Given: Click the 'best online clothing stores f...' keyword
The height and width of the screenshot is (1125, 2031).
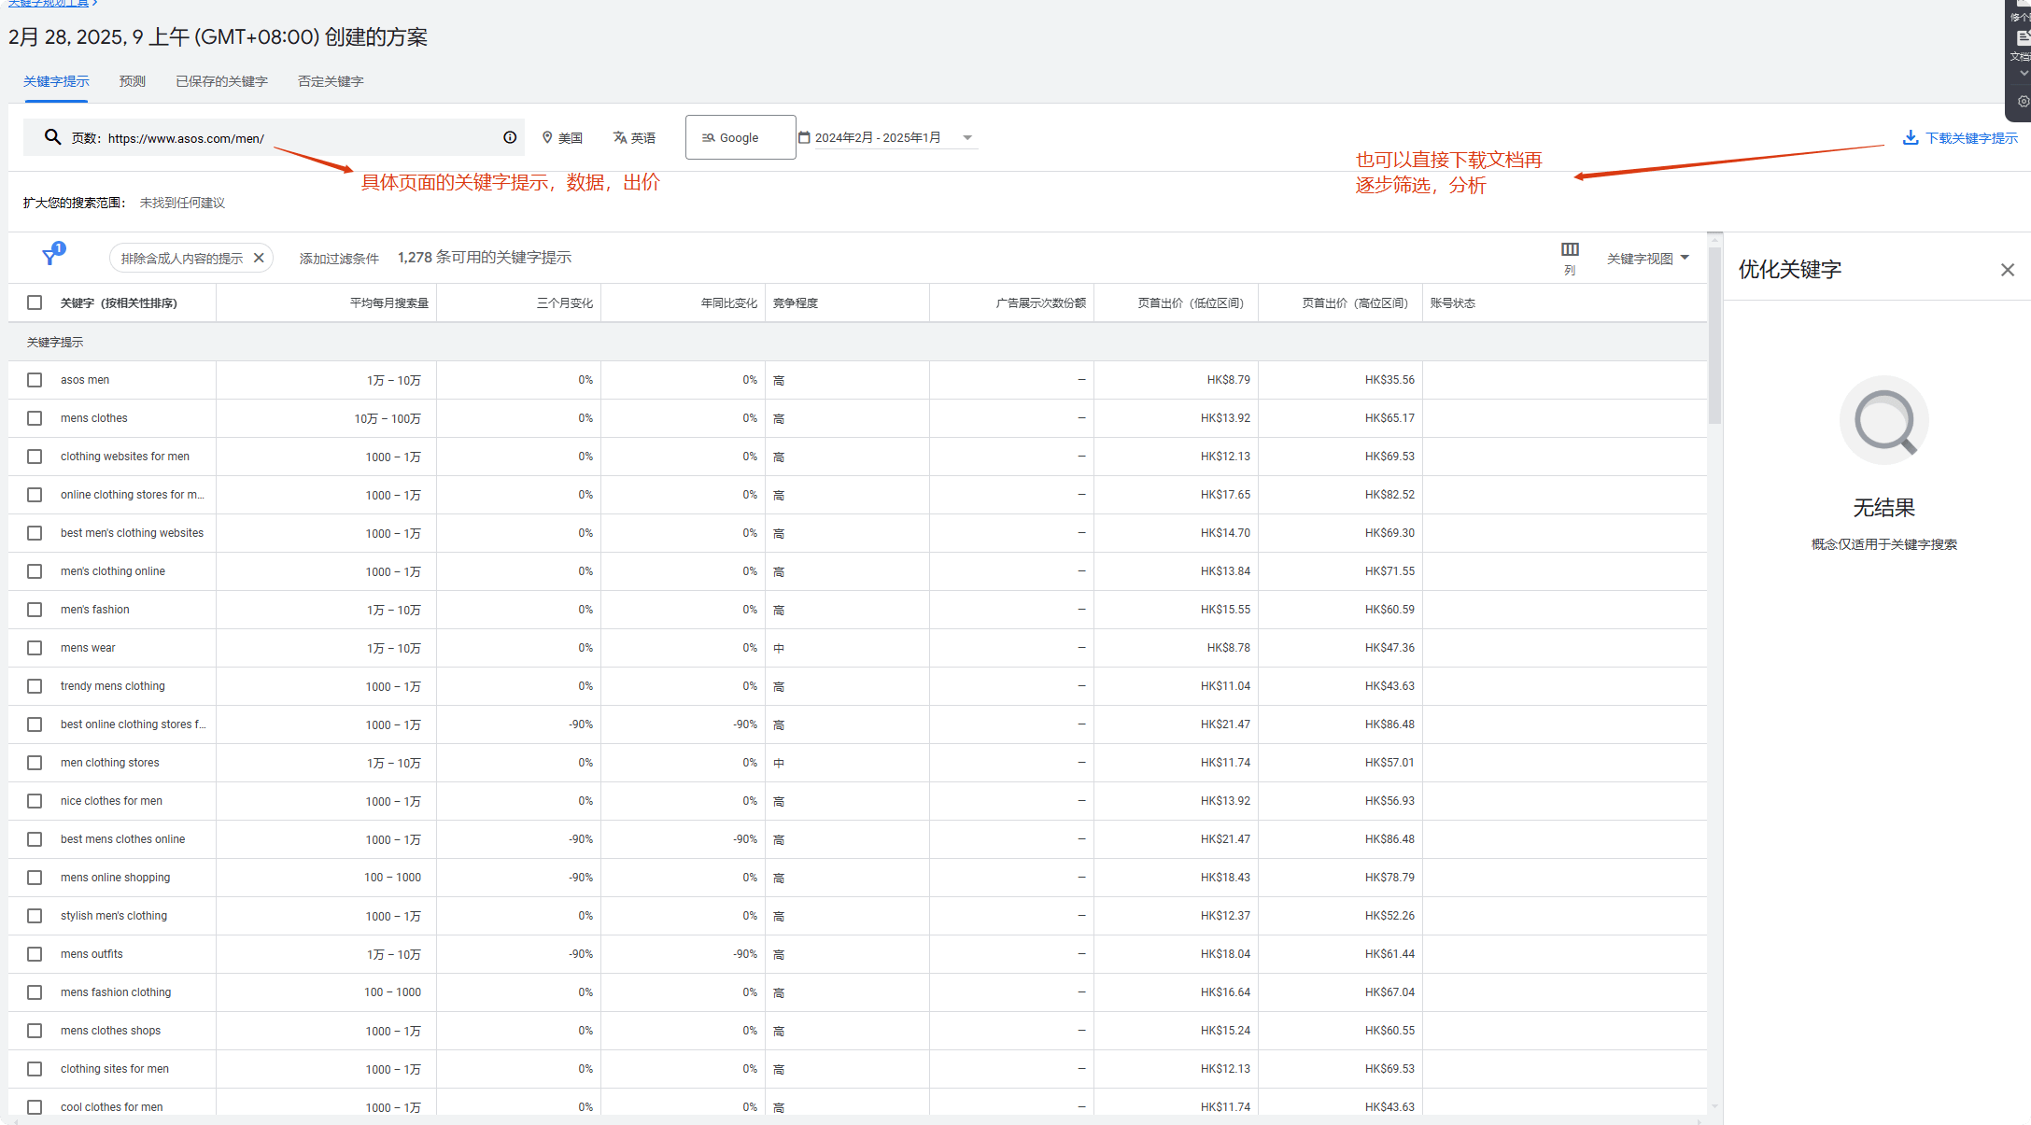Looking at the screenshot, I should (x=134, y=724).
